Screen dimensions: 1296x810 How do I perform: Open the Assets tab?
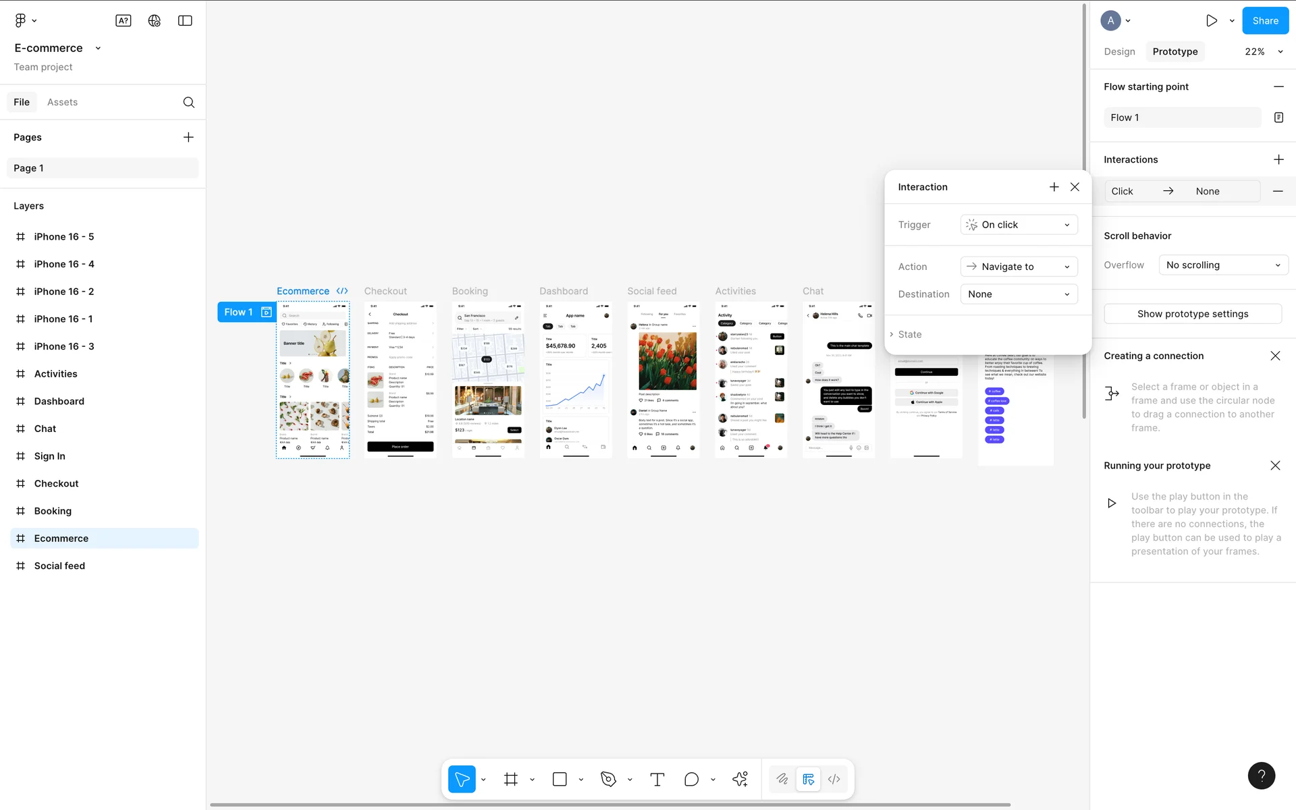click(62, 103)
